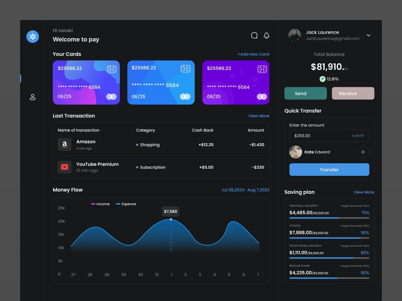The height and width of the screenshot is (301, 402).
Task: Click the Subscription category label
Action: [x=153, y=167]
